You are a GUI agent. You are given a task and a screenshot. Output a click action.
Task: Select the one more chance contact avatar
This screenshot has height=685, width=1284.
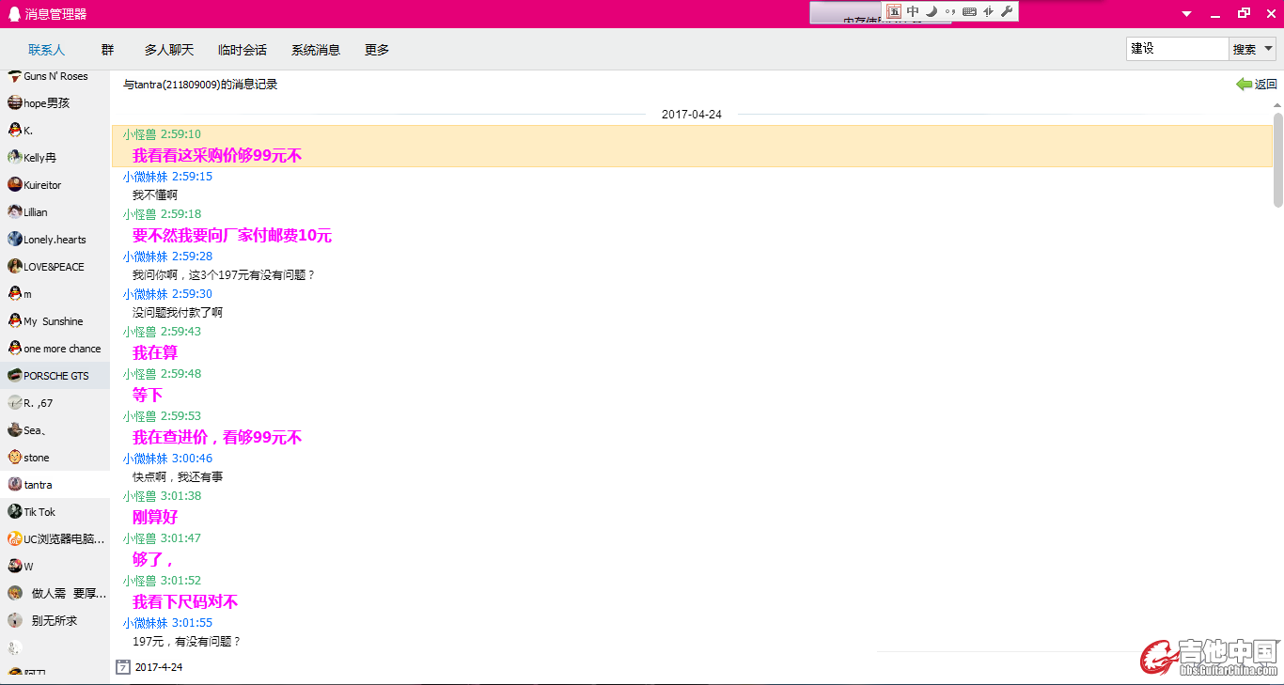[x=15, y=349]
